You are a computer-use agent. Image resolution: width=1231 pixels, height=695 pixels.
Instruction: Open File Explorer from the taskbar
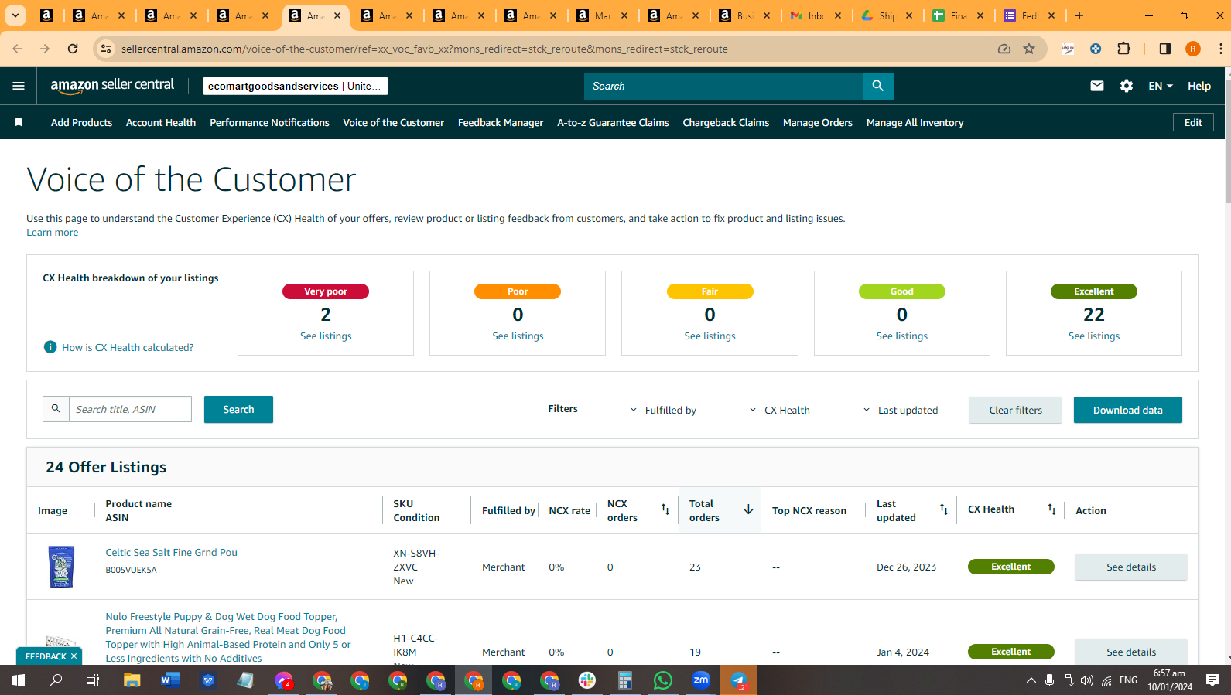pos(132,680)
